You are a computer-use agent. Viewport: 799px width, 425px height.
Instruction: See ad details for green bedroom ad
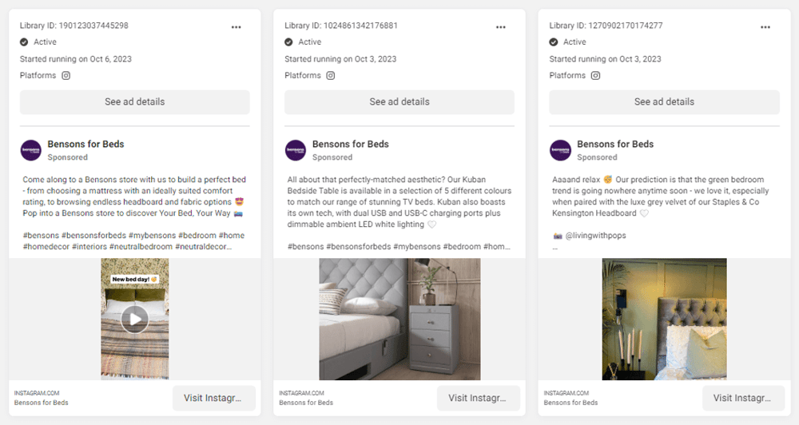(x=665, y=102)
